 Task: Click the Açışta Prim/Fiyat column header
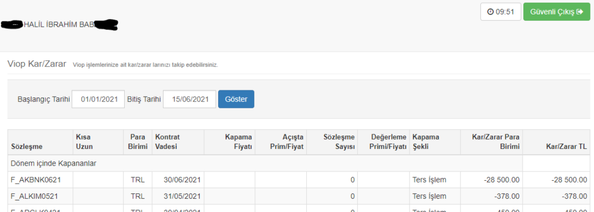(281, 142)
